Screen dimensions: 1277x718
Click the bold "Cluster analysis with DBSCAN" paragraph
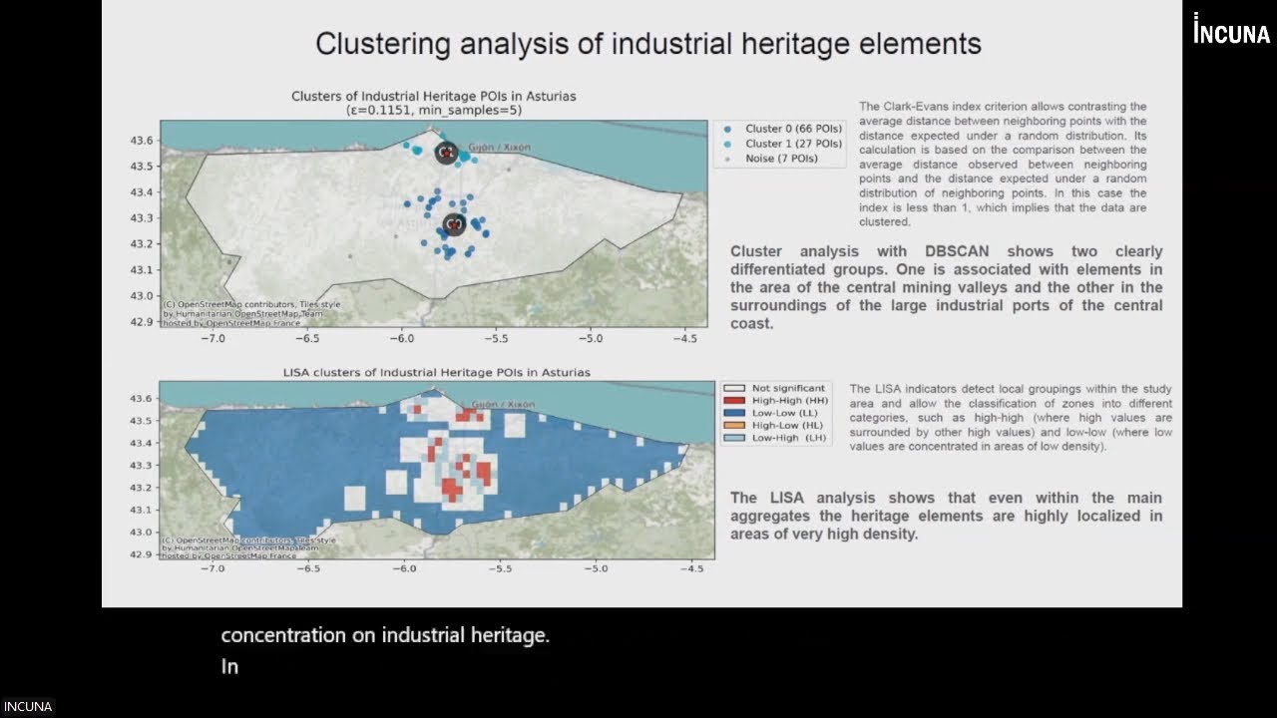click(946, 287)
